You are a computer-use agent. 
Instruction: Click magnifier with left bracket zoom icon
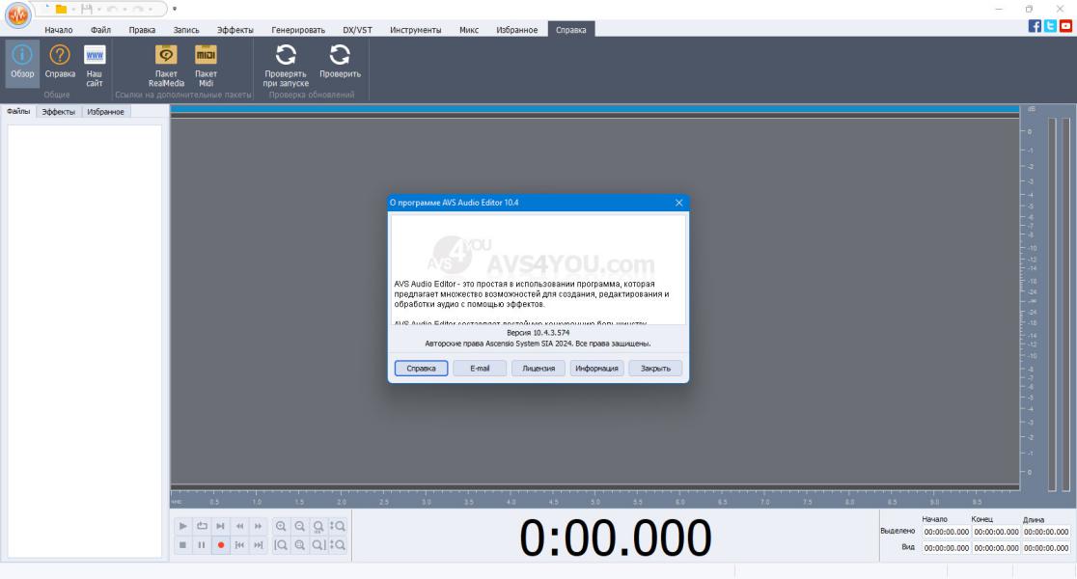tap(281, 544)
